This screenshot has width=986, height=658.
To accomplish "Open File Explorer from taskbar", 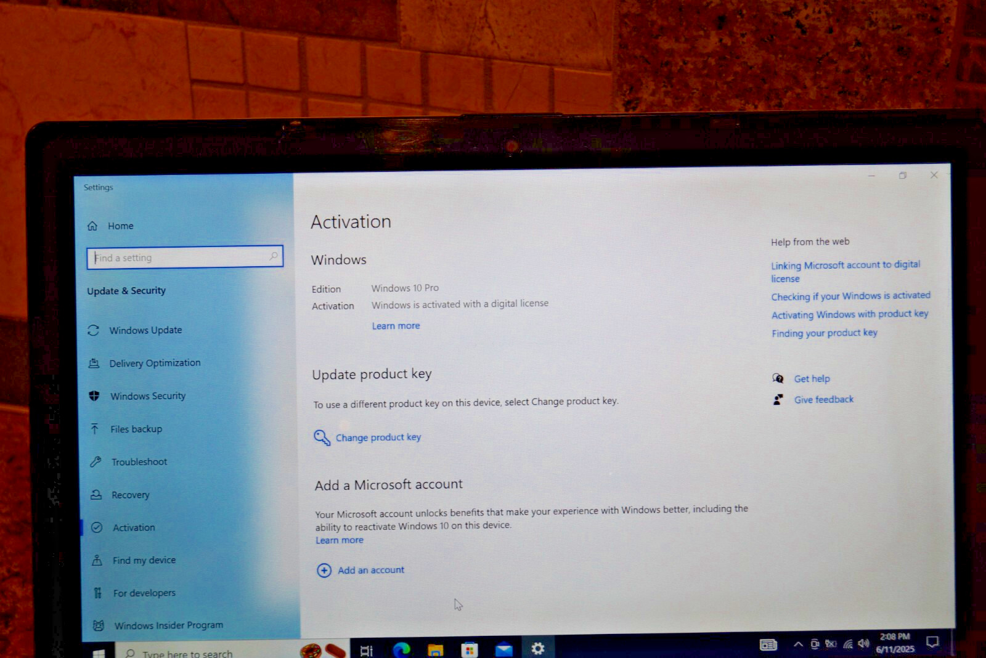I will click(x=436, y=649).
